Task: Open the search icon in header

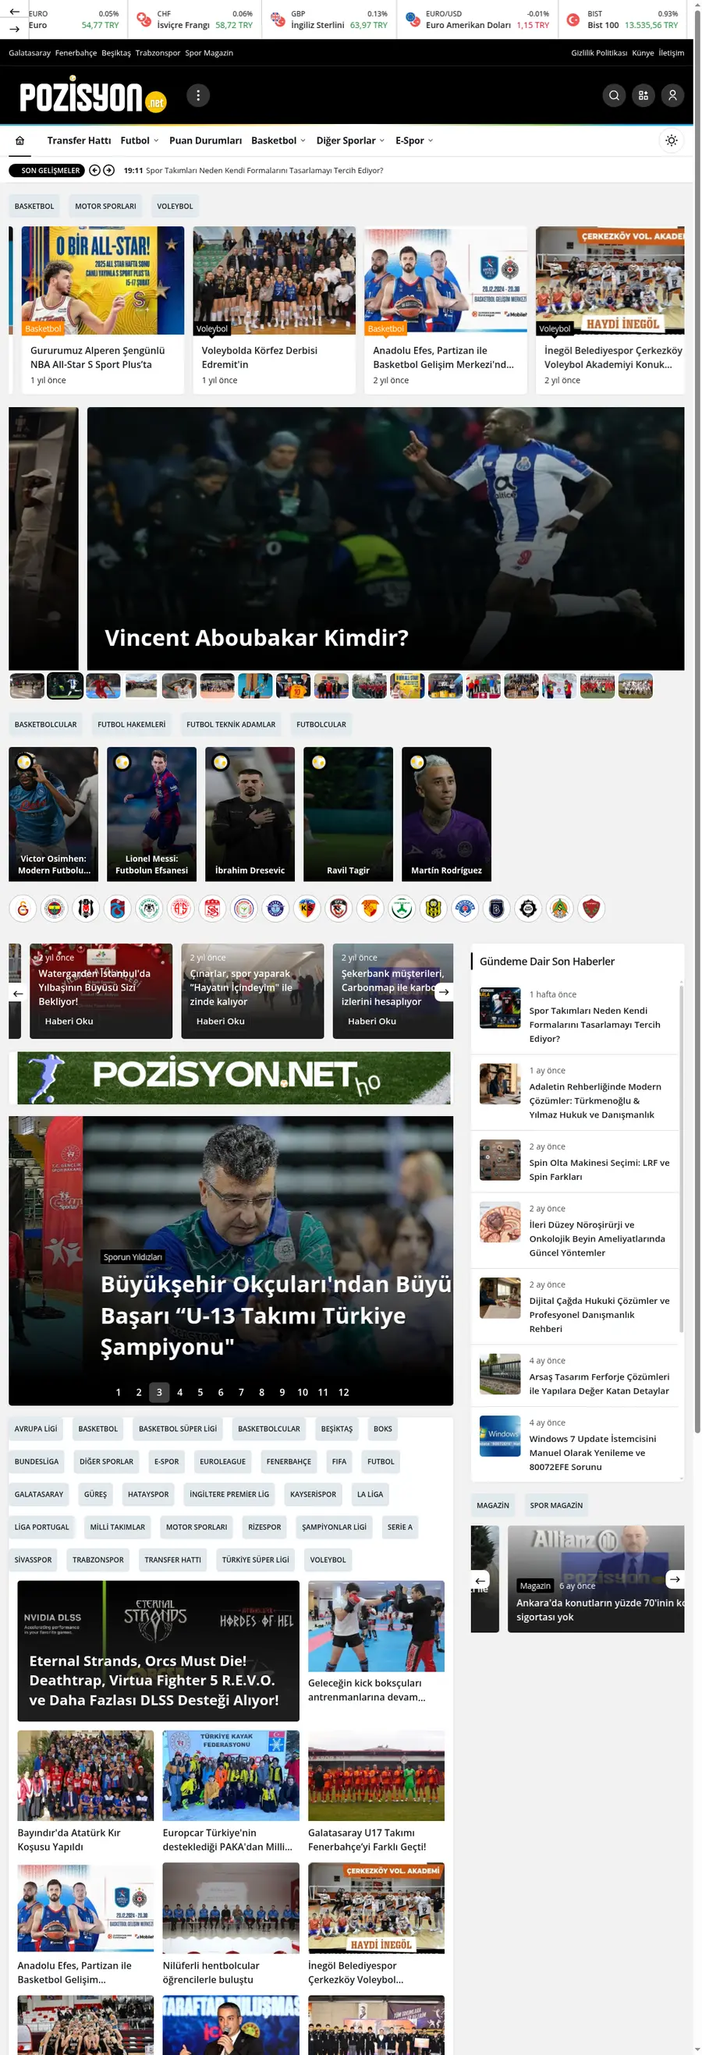Action: (x=613, y=96)
